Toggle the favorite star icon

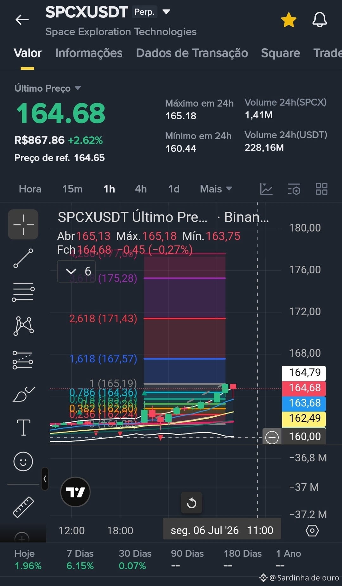(x=289, y=20)
